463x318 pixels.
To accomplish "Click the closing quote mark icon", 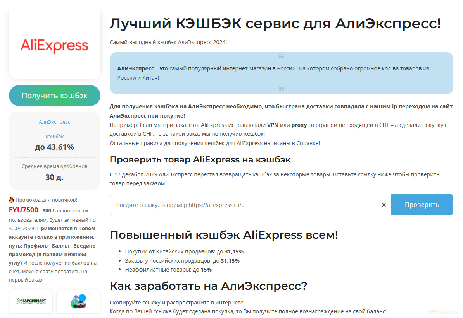I will [x=281, y=89].
